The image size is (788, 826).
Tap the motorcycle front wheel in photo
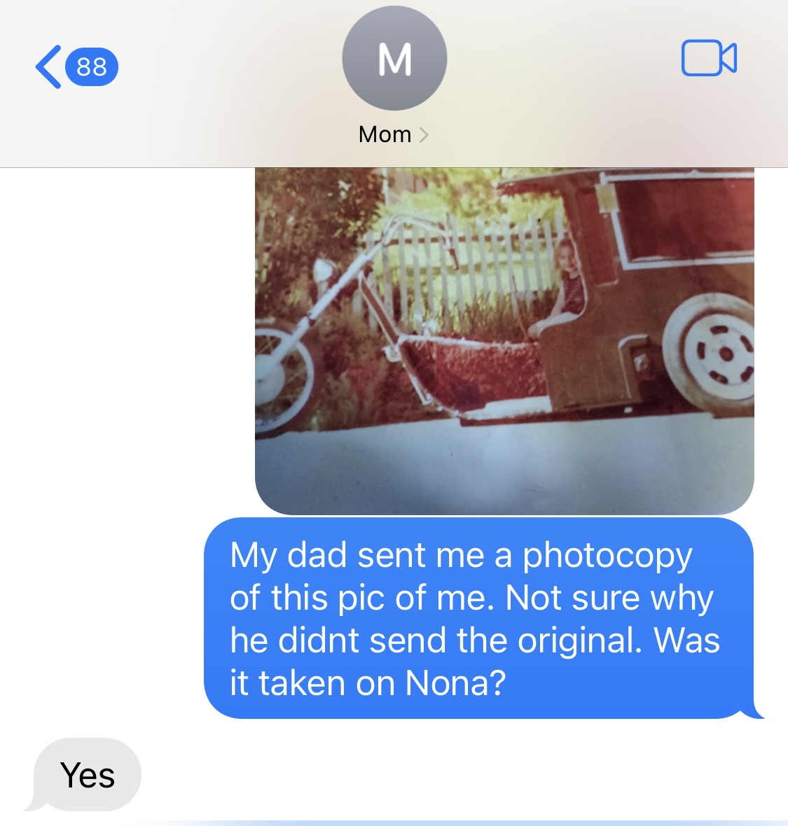click(x=282, y=378)
